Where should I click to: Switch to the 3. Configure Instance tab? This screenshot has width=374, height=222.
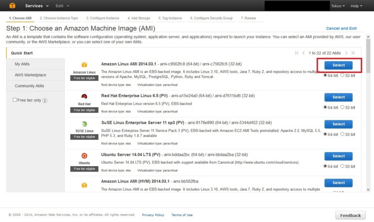click(102, 18)
